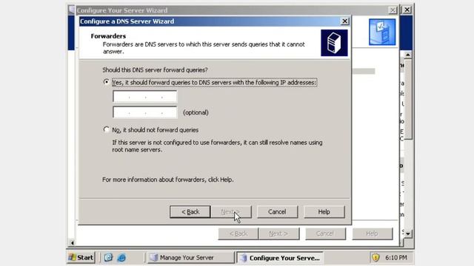This screenshot has width=474, height=266.
Task: Click the scrollbar up arrow on right
Action: coord(408,55)
